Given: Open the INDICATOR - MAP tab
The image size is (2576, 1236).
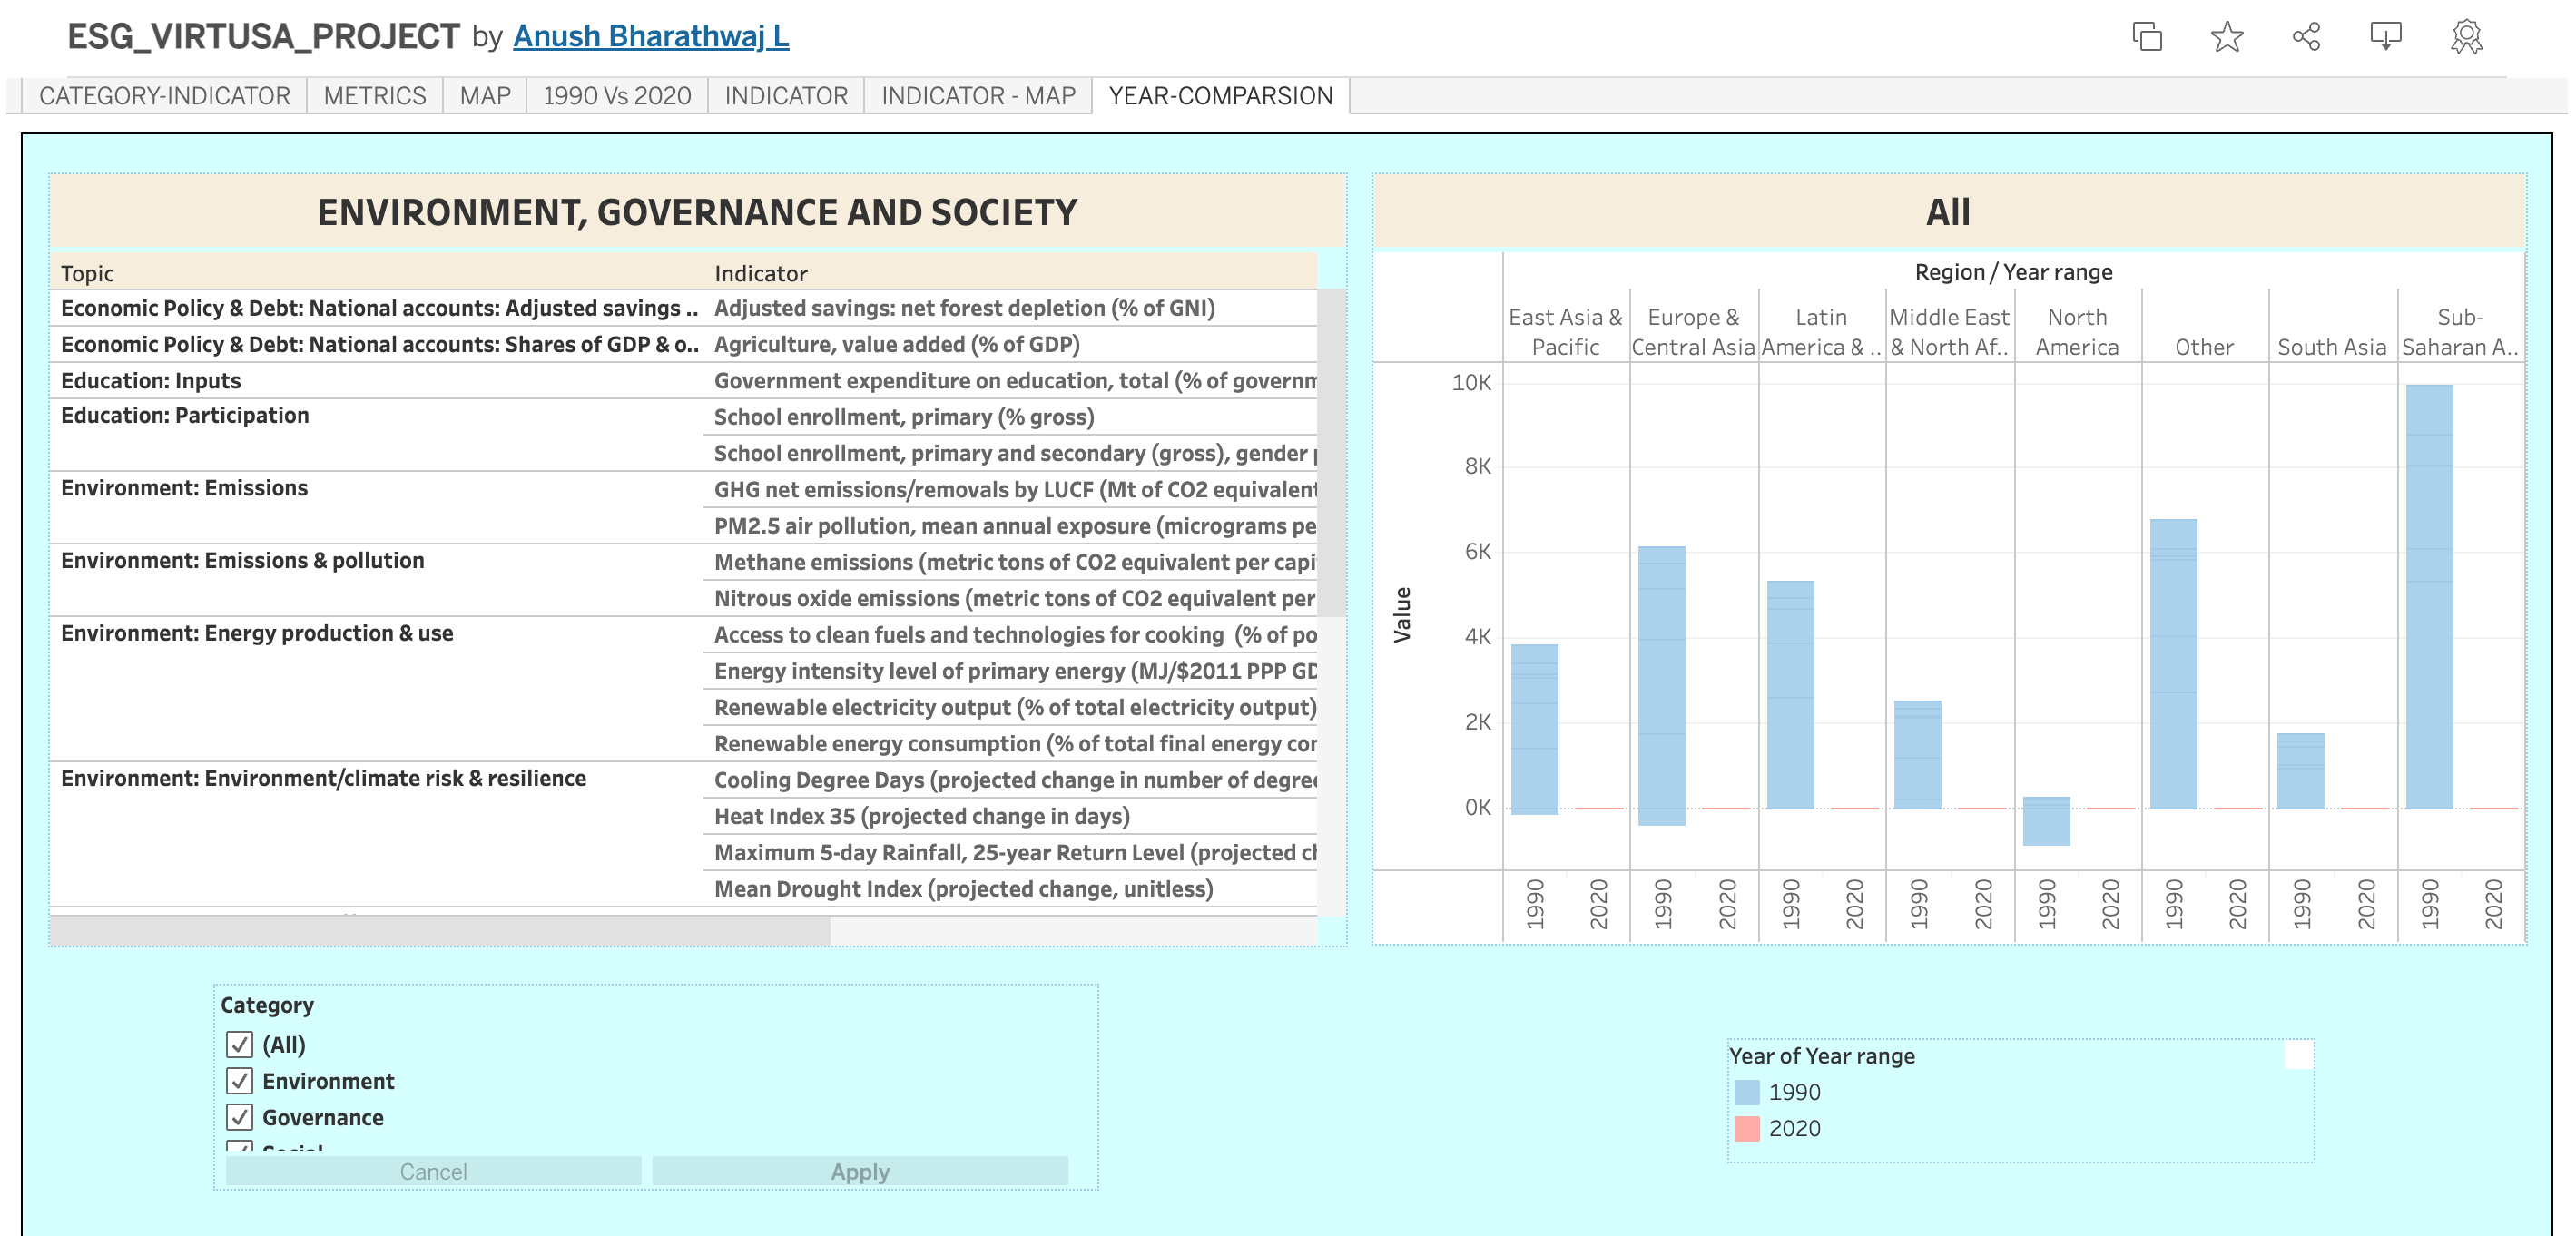Looking at the screenshot, I should pos(977,96).
